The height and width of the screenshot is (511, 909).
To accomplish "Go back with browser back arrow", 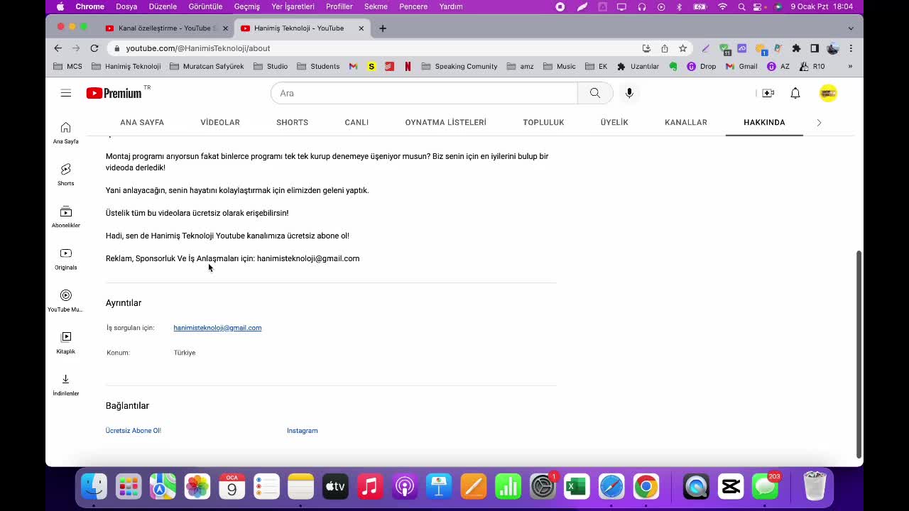I will coord(58,48).
